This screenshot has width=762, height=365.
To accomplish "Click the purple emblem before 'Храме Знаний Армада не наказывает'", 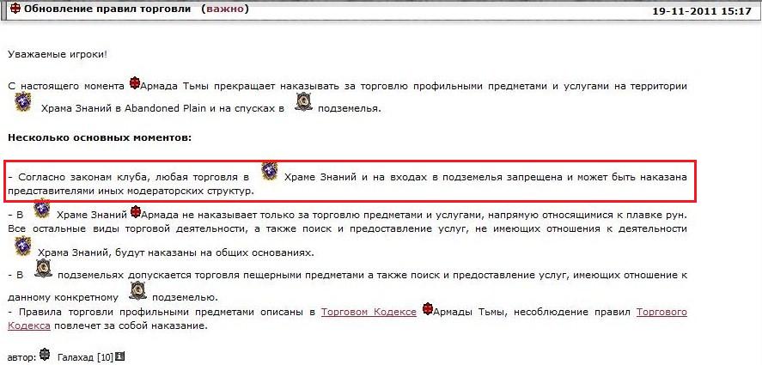I will (42, 209).
